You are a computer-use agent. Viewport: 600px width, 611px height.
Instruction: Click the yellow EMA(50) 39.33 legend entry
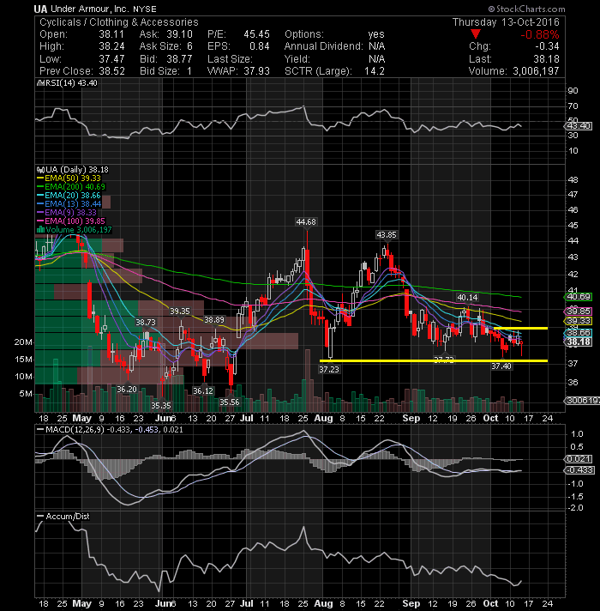(69, 178)
